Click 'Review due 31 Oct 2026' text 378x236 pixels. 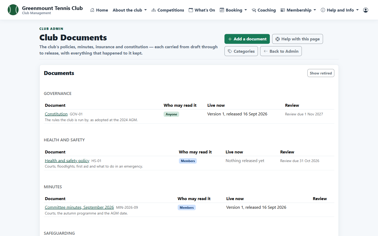(x=300, y=161)
